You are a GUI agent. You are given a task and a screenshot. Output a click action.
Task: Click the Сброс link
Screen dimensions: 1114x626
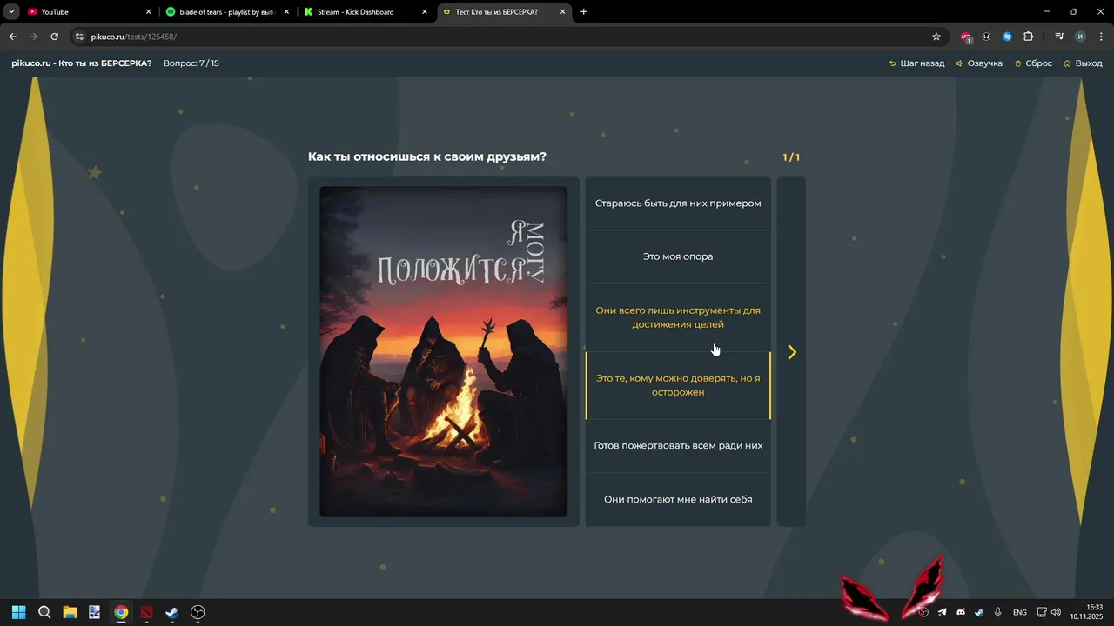point(1034,63)
